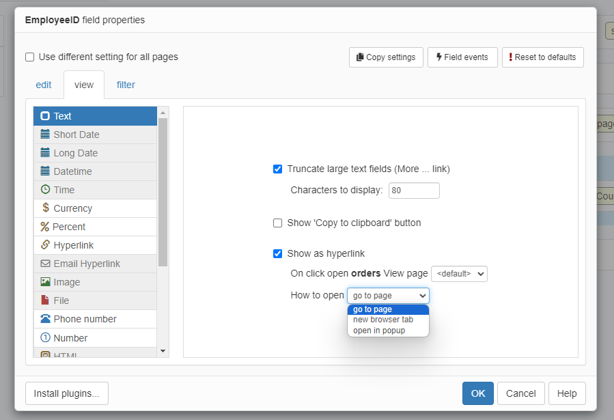This screenshot has height=420, width=614.
Task: Click the format list scrollbar down arrow
Action: [x=163, y=351]
